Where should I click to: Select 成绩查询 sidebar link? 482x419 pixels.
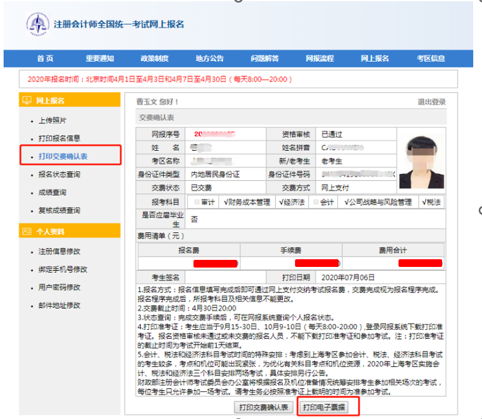[x=52, y=192]
